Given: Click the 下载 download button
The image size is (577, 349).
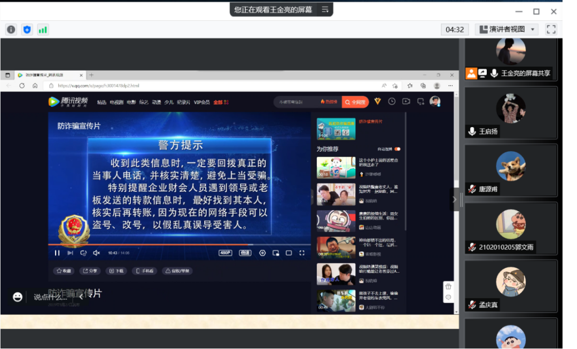Looking at the screenshot, I should click(116, 271).
